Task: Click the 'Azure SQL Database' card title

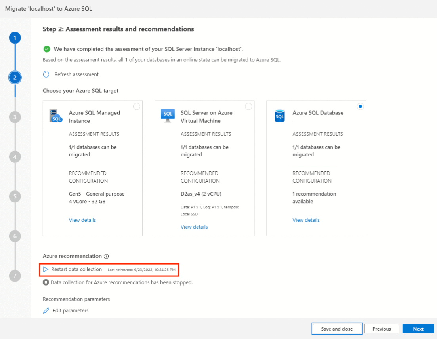Action: [318, 113]
